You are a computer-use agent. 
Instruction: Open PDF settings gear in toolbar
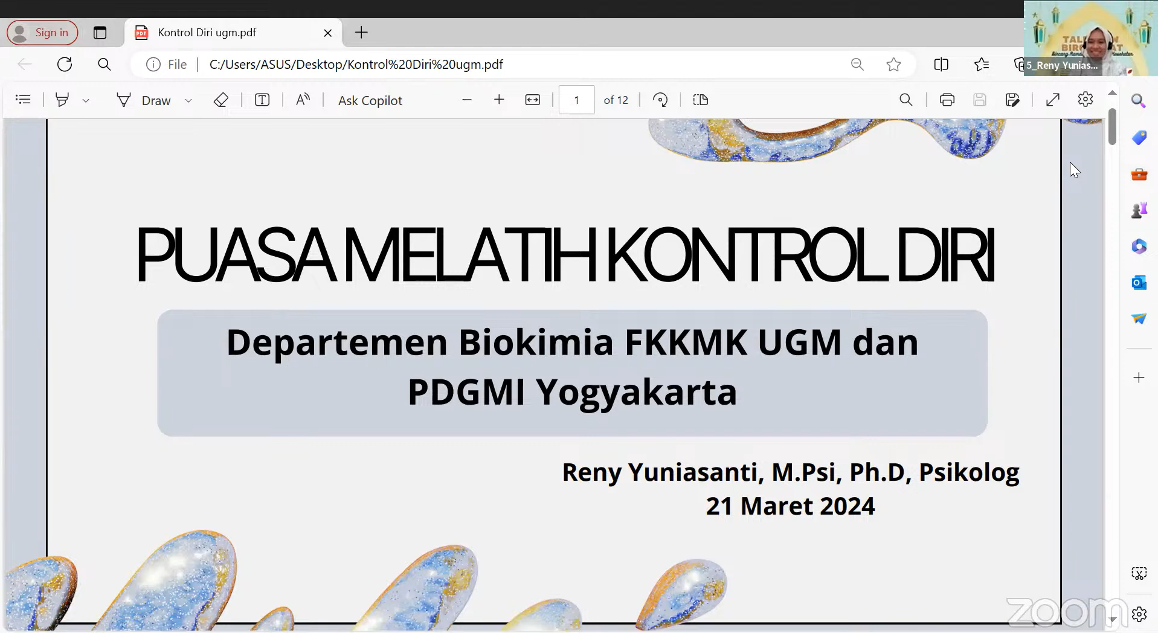coord(1085,100)
